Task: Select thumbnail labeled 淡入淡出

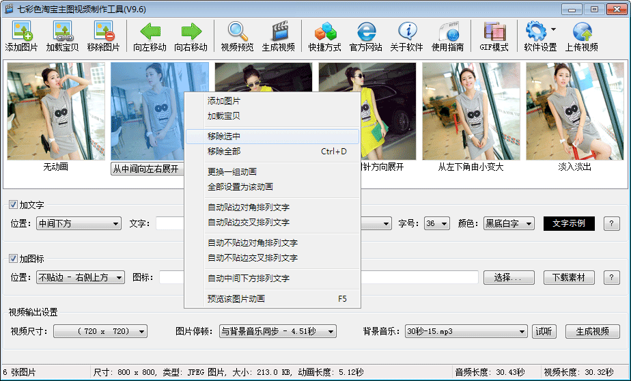Action: tap(575, 111)
